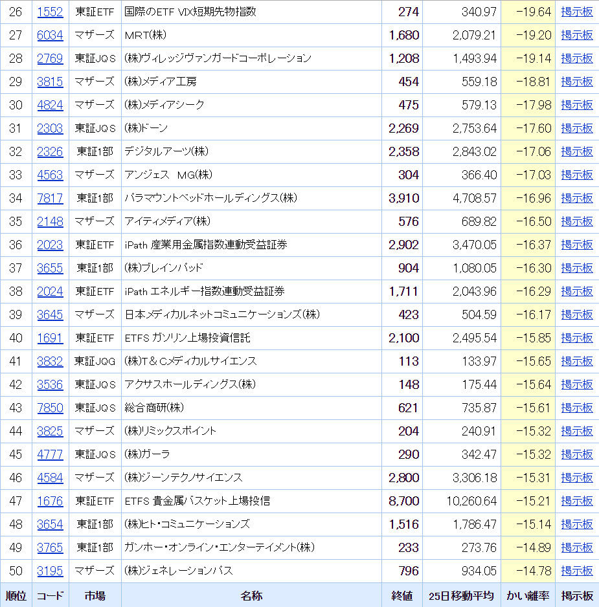Viewport: 599px width, 607px height.
Task: Open 掲示板 link for アンジェス MG row
Action: tap(577, 175)
